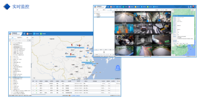Click locate crosshair icon on the video window map
This screenshot has height=101, width=202.
click(173, 11)
